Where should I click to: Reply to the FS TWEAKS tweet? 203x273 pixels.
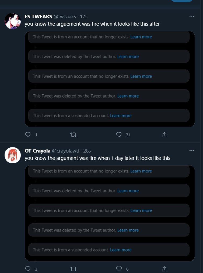pyautogui.click(x=28, y=134)
